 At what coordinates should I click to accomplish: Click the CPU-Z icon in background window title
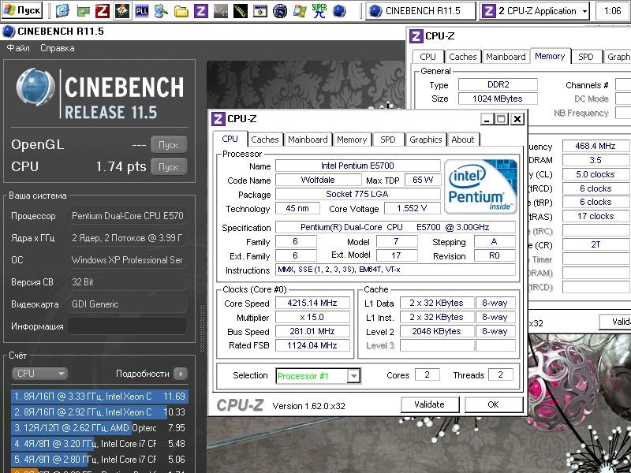point(416,36)
